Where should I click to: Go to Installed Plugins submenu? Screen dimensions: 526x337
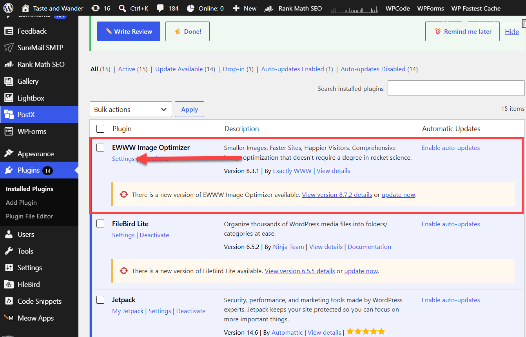point(29,189)
